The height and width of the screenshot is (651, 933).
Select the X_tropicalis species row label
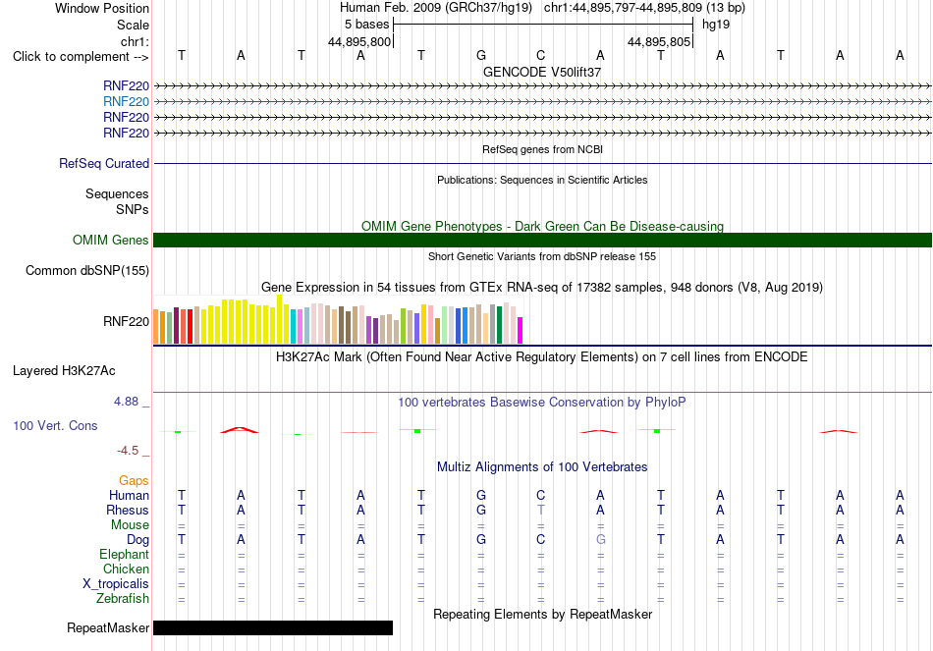(116, 584)
